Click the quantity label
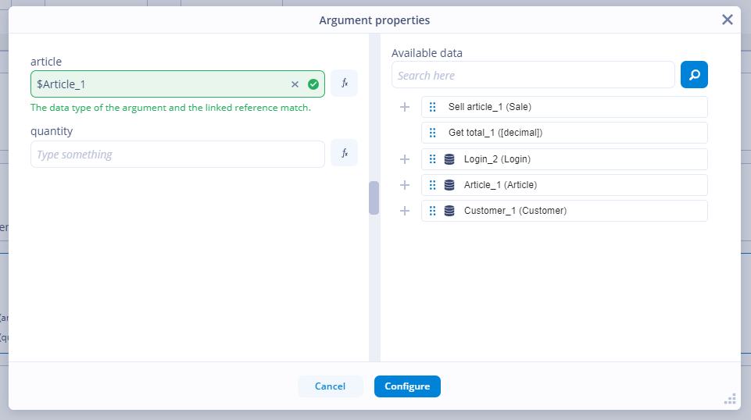Viewport: 751px width, 420px height. coord(52,131)
